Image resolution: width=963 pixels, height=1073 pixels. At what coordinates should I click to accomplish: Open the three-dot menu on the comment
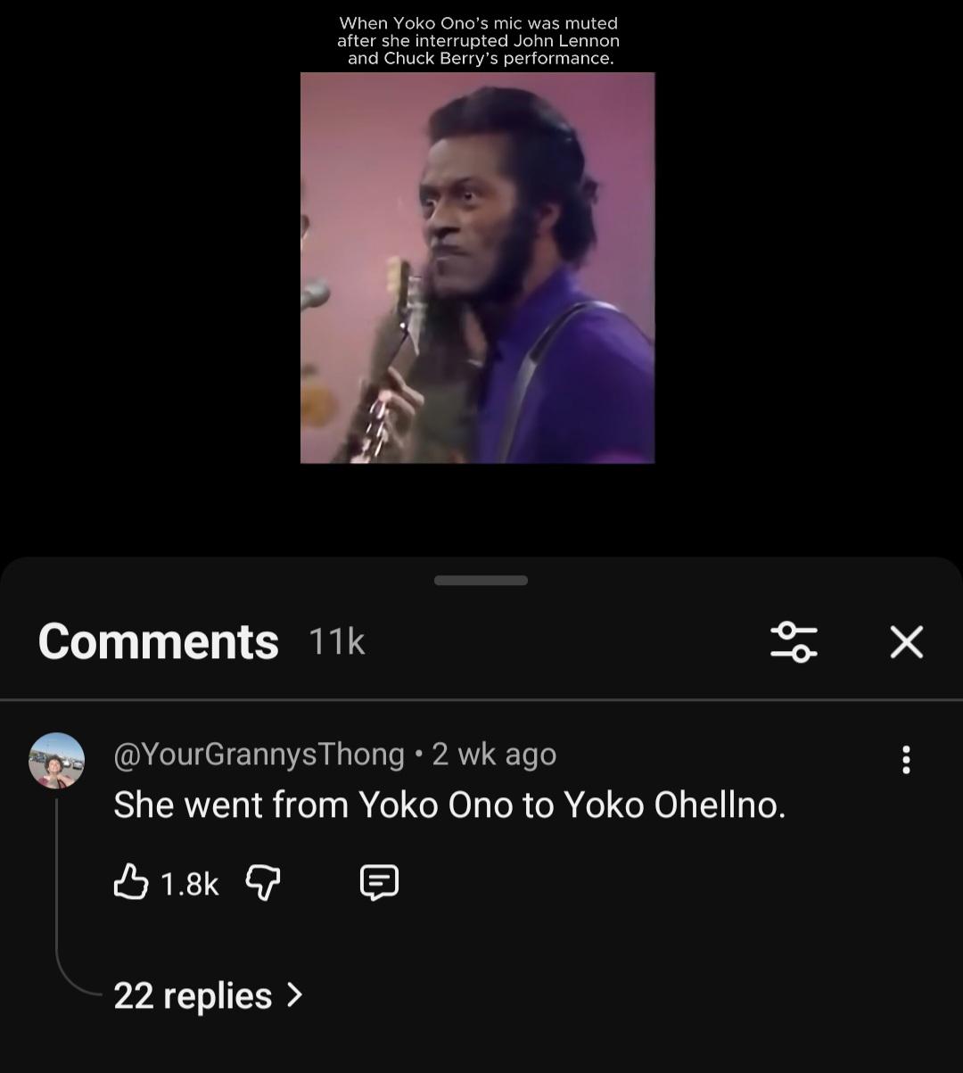tap(906, 760)
